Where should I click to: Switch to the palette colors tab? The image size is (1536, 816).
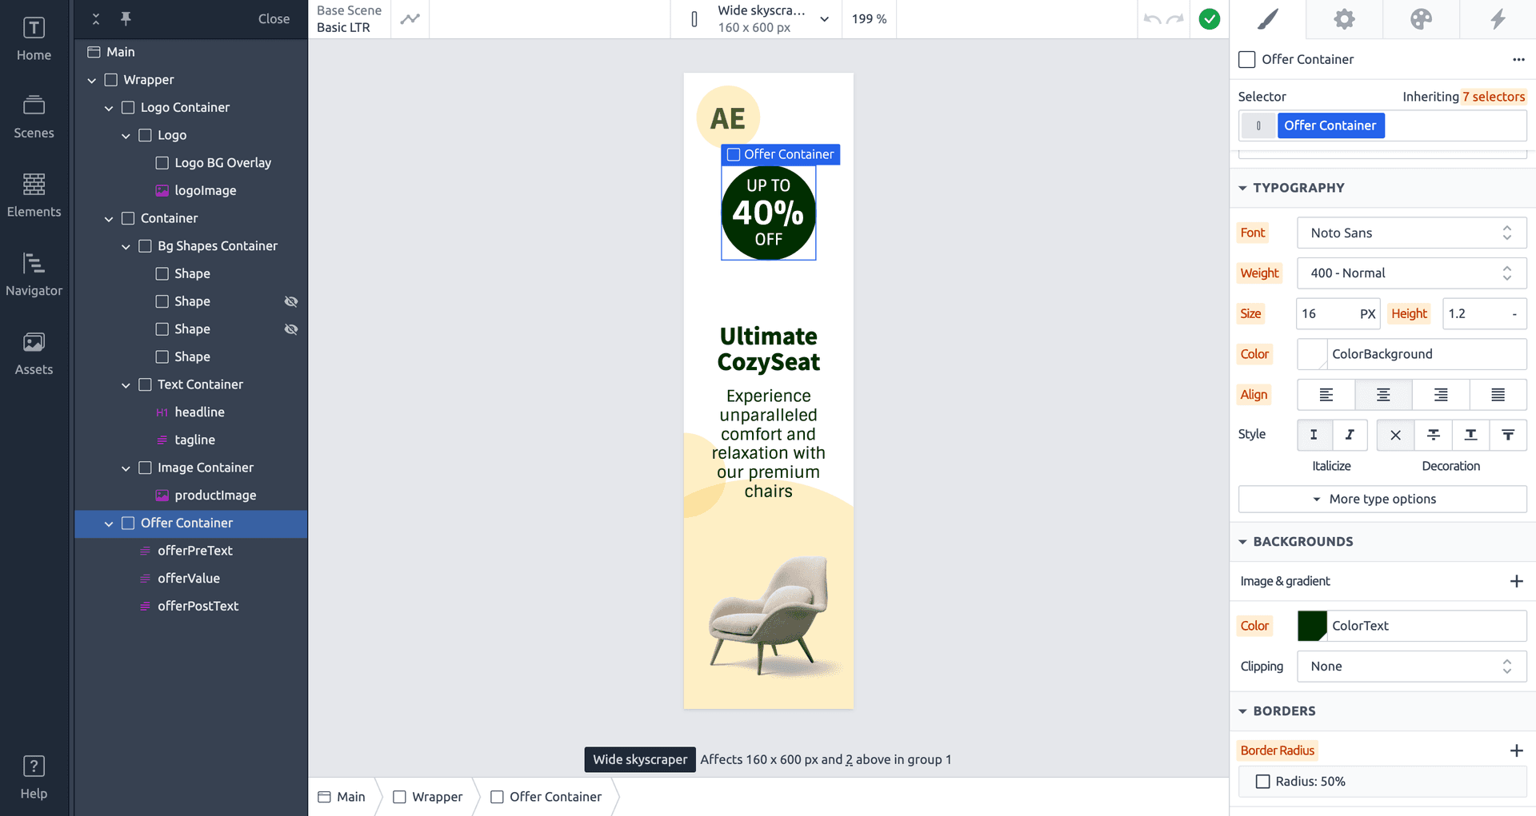(1421, 19)
